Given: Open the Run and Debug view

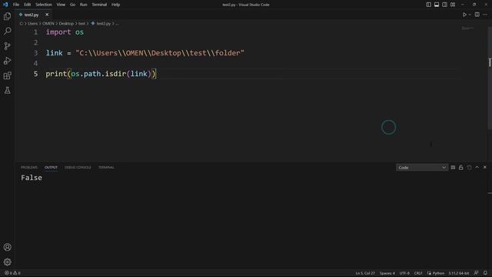Looking at the screenshot, I should [x=7, y=61].
